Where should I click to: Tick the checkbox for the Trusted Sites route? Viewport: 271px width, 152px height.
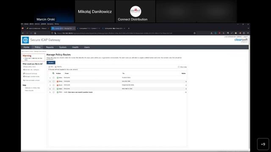pos(54,78)
